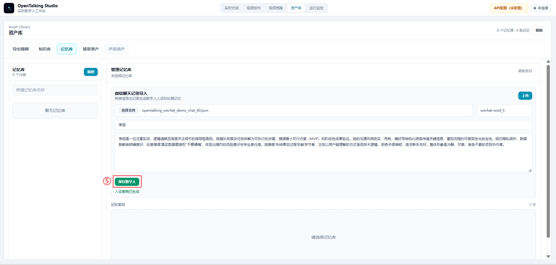The image size is (556, 265).
Task: Click the scrollbar down arrow
Action: click(548, 256)
